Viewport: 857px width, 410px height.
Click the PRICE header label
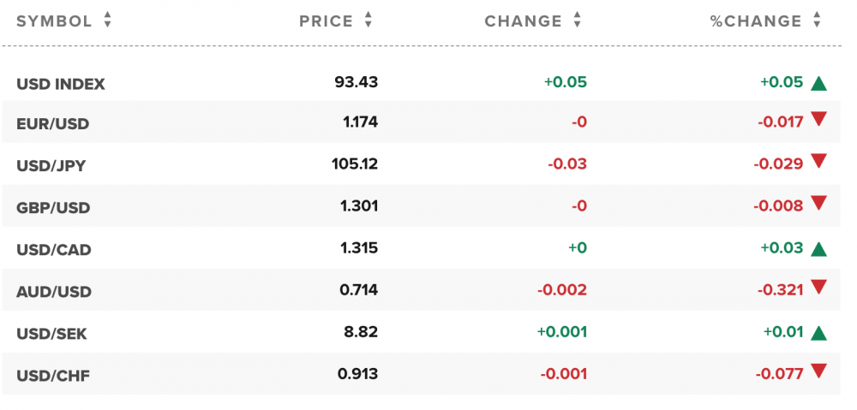(x=327, y=21)
